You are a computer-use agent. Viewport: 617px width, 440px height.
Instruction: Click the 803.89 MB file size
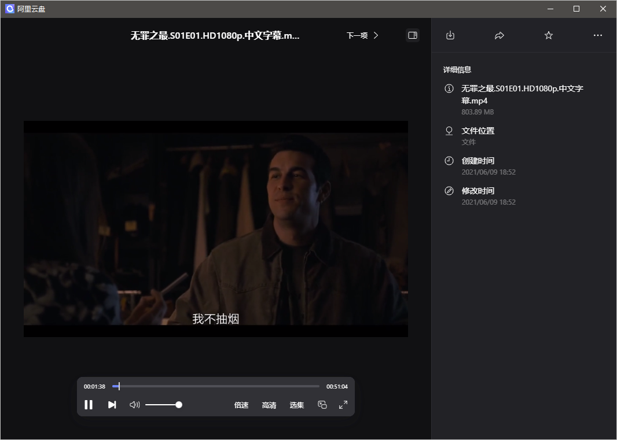[478, 112]
